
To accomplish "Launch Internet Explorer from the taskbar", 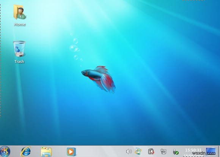I will click(25, 152).
